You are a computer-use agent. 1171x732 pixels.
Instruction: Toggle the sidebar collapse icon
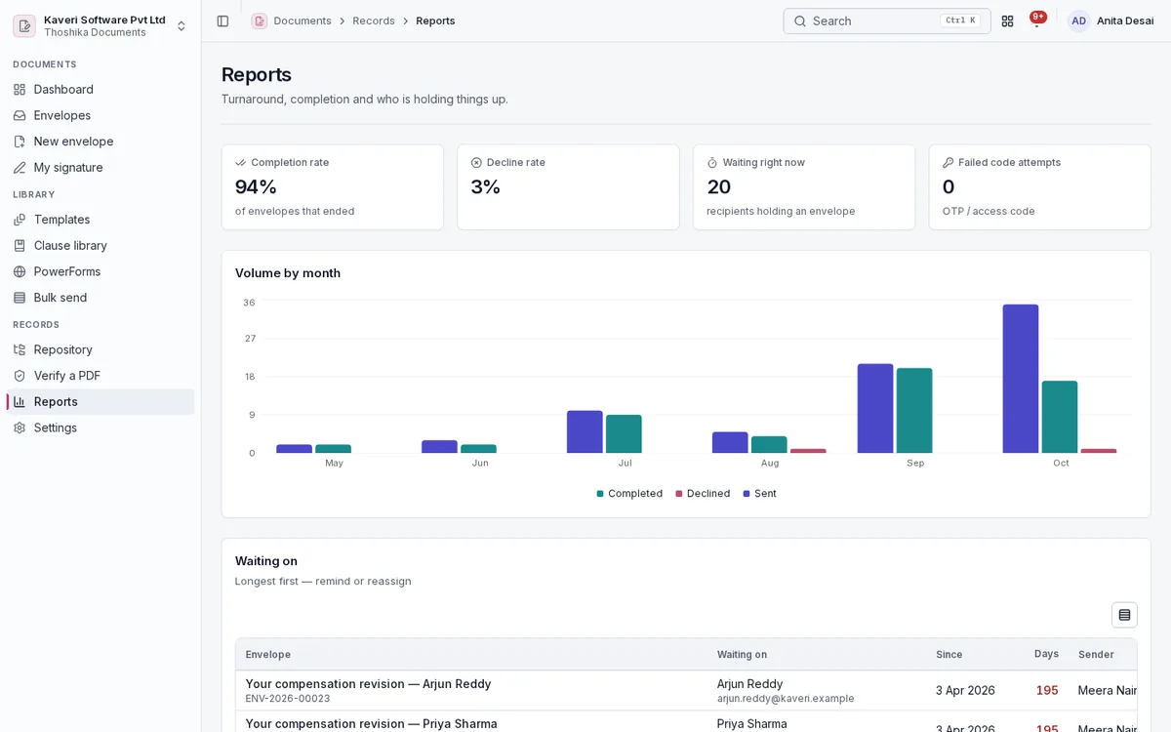pos(222,20)
